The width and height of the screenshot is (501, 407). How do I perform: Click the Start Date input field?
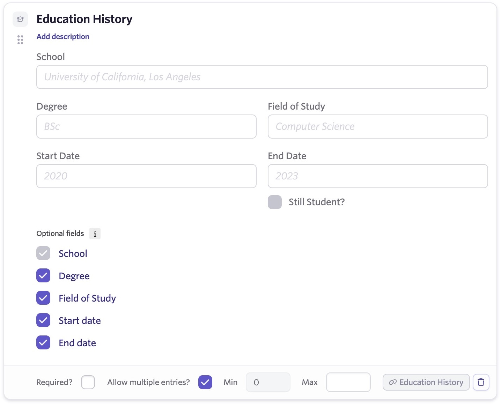point(146,176)
